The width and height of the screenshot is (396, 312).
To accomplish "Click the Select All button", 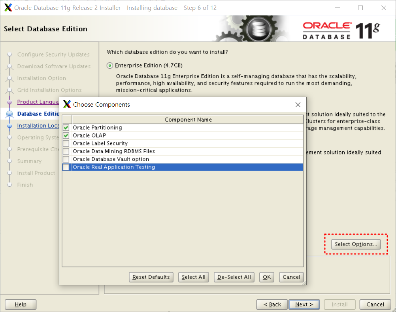I will point(193,277).
